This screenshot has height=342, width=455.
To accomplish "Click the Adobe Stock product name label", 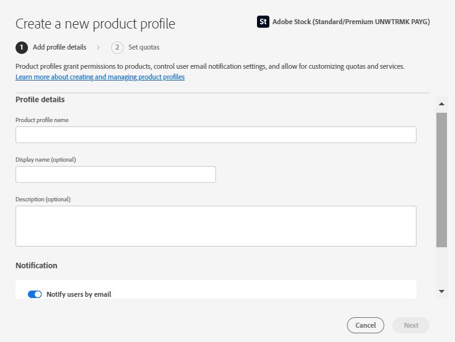I will [351, 22].
